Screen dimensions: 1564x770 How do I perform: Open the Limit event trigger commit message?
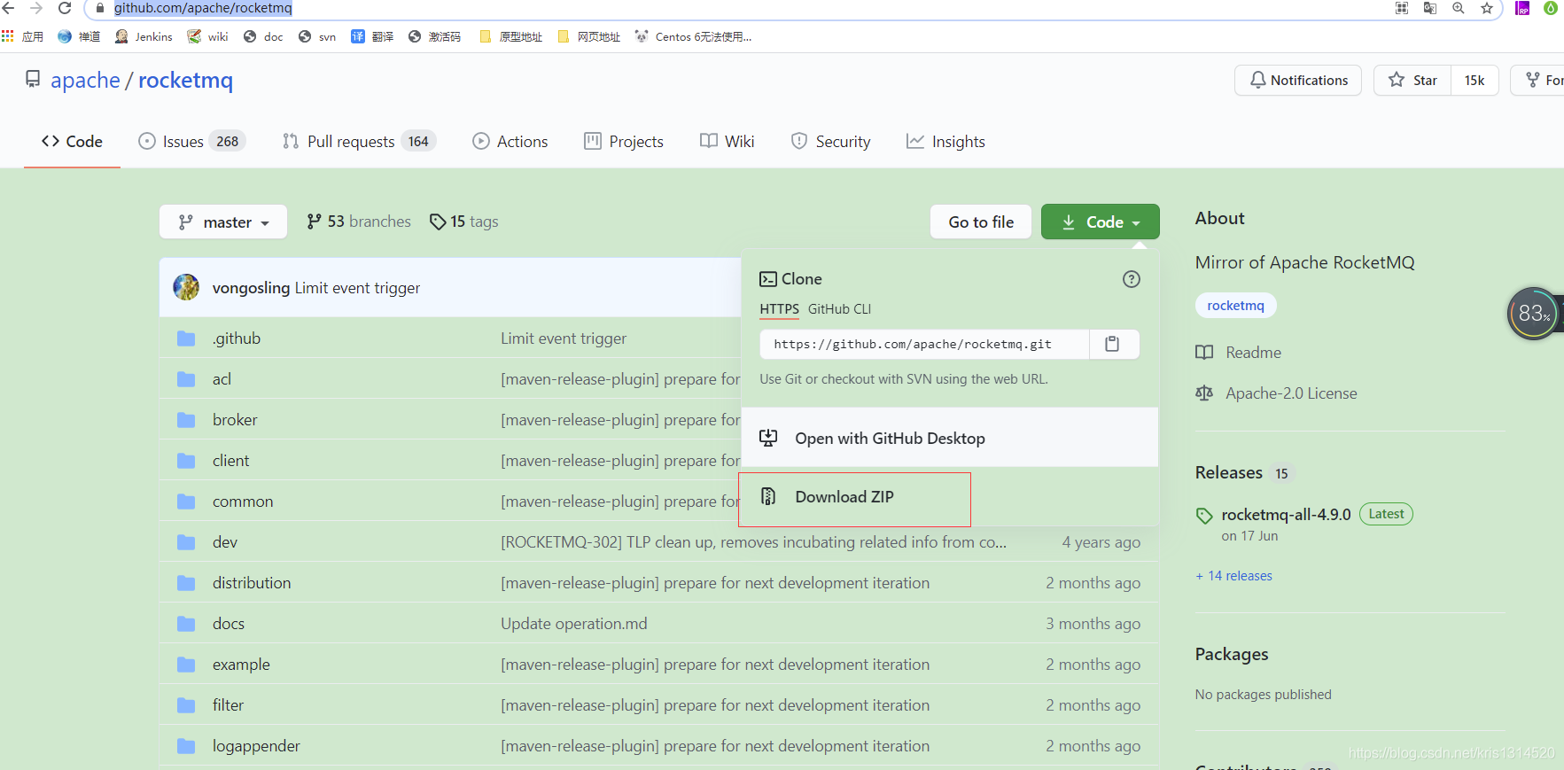357,288
